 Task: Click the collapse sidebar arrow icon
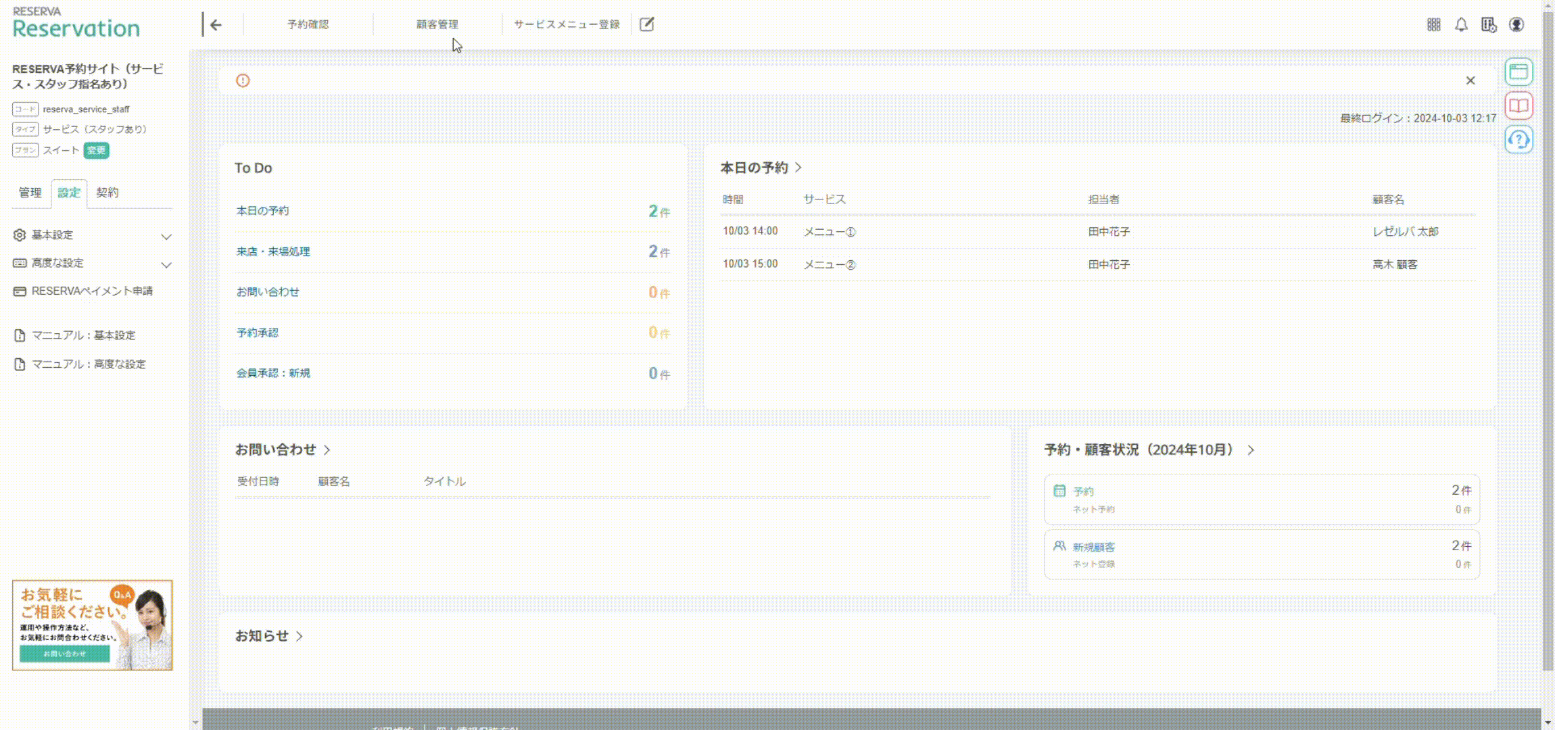click(214, 25)
